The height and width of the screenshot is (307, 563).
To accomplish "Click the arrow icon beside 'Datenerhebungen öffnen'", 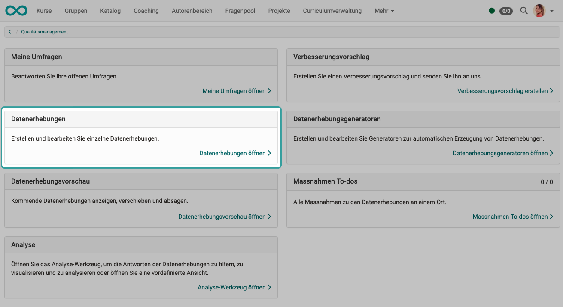I will click(x=270, y=153).
